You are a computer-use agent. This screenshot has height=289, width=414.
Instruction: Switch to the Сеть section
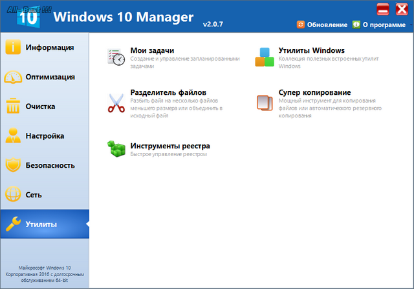tap(45, 195)
